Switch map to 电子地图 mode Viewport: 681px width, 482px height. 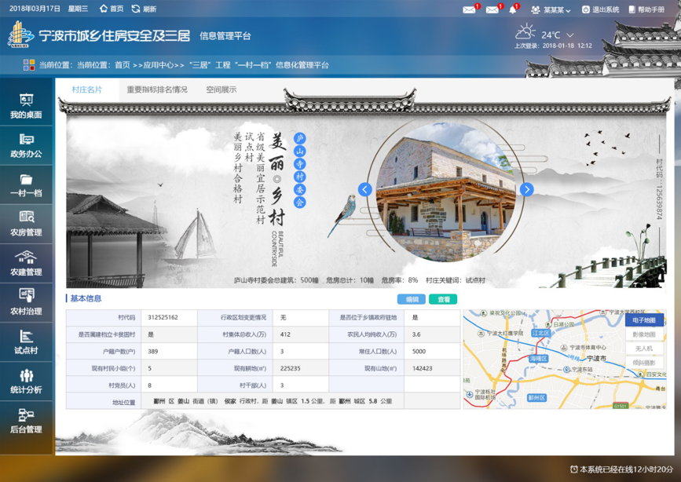pyautogui.click(x=644, y=320)
